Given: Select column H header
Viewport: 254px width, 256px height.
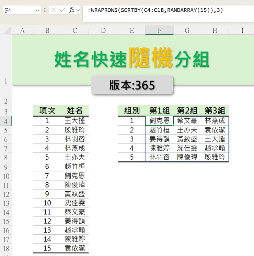Looking at the screenshot, I should click(x=215, y=30).
